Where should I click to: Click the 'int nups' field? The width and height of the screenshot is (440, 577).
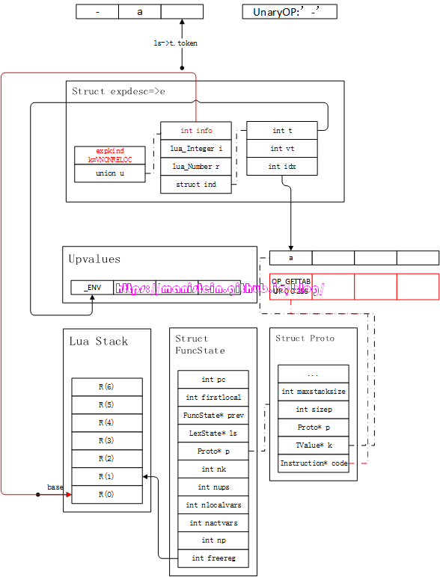213,487
